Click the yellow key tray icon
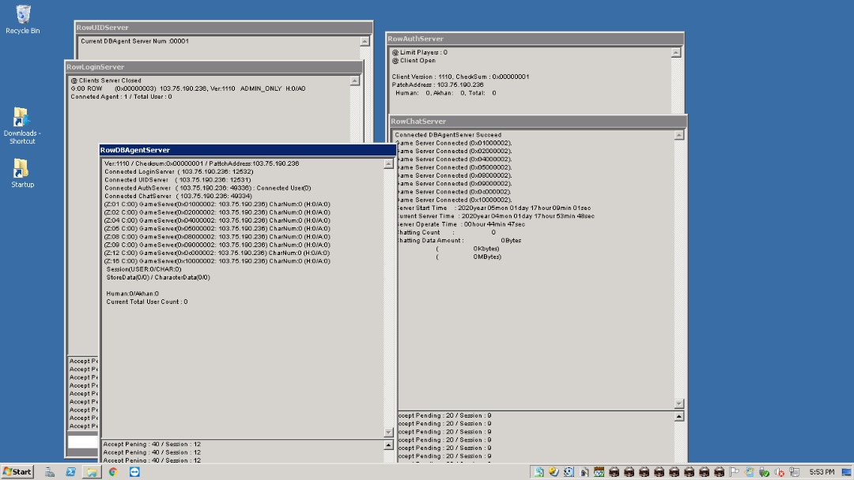This screenshot has width=854, height=480. [554, 472]
